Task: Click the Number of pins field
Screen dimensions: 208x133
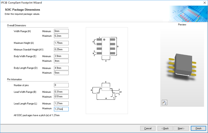Action: (x=61, y=85)
